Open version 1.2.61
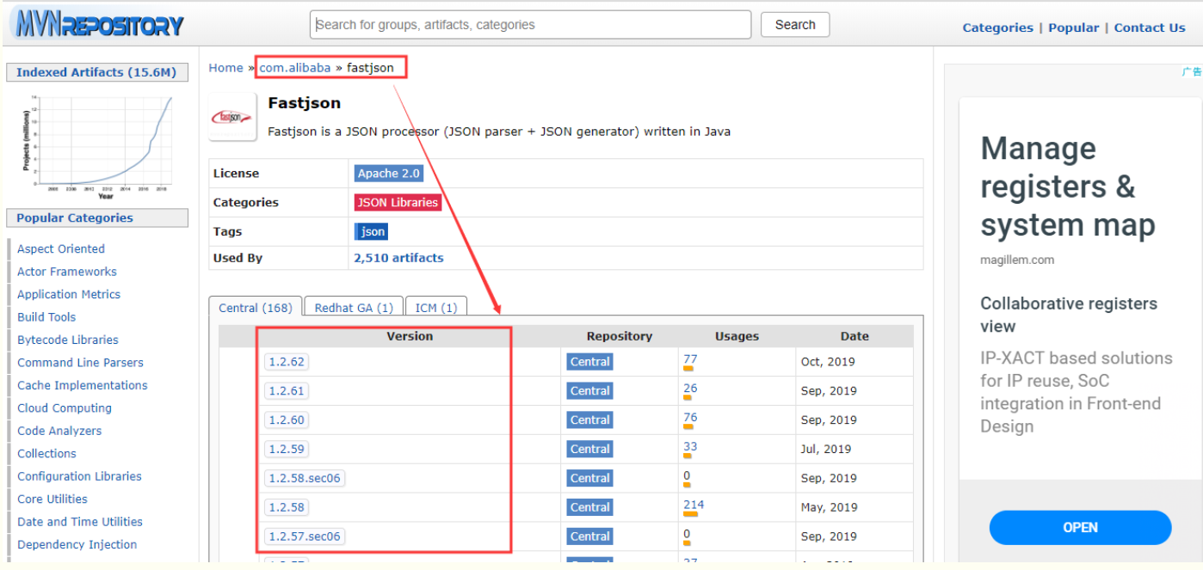1203x570 pixels. pos(287,391)
